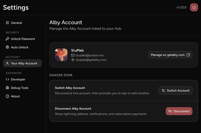This screenshot has height=133, width=201.
Task: Click the bug icon for Debug Tools
Action: click(8, 88)
